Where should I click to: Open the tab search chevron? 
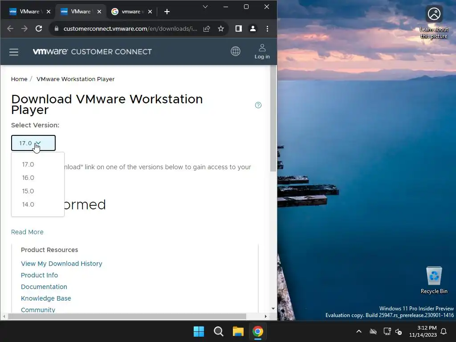click(205, 7)
